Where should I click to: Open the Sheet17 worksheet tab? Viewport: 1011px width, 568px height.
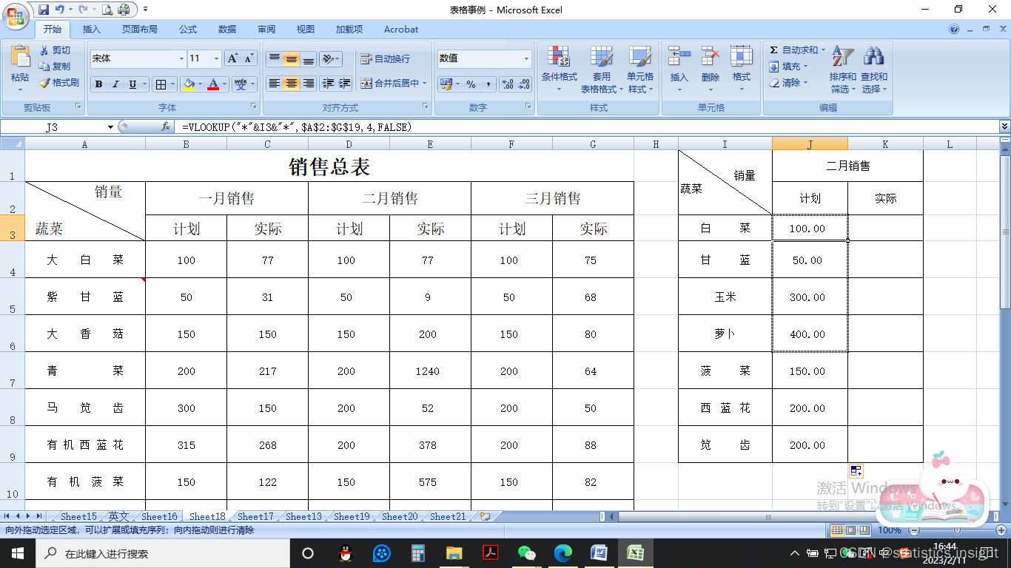click(255, 516)
